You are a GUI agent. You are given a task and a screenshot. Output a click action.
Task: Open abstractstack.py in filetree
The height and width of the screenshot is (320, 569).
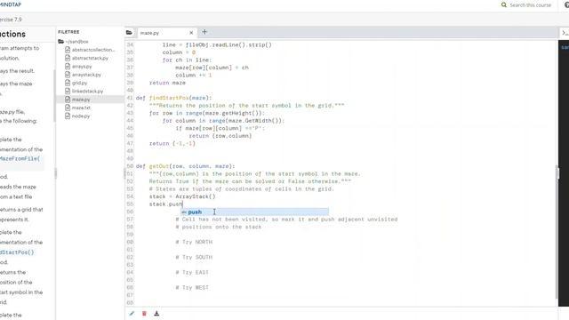[x=90, y=58]
